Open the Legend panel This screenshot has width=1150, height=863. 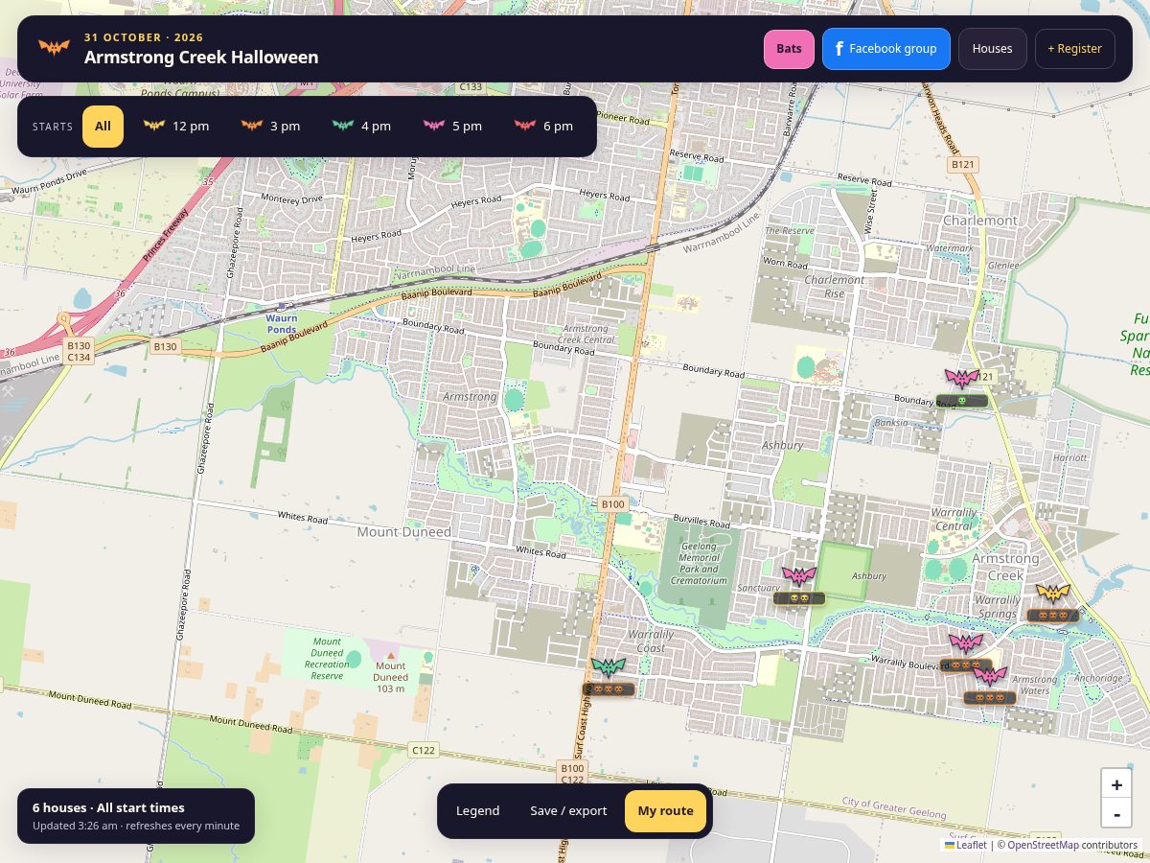(x=477, y=811)
